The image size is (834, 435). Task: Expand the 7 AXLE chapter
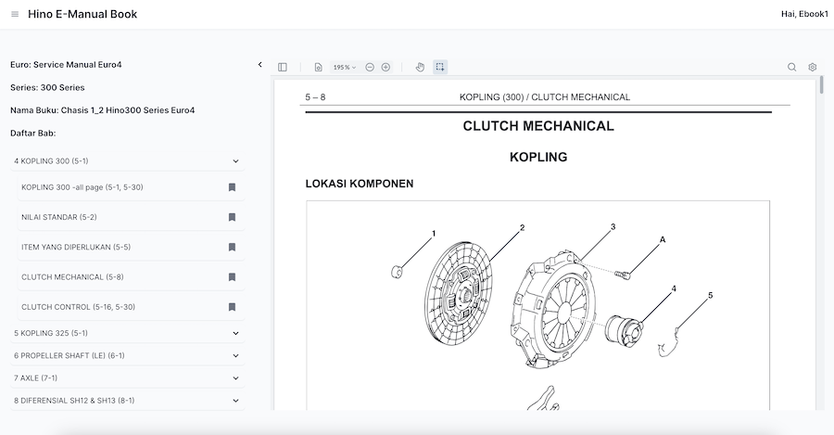[x=235, y=378]
